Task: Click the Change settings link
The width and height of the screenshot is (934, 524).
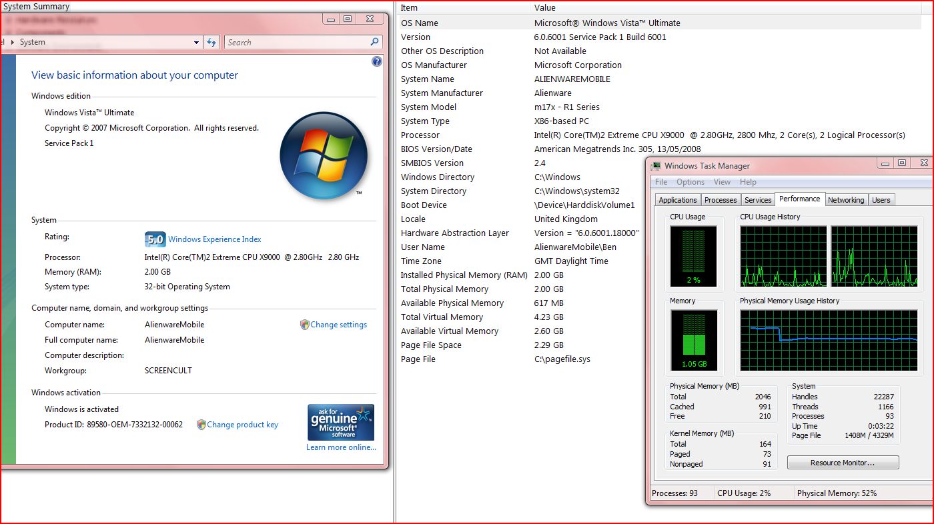Action: [x=338, y=325]
